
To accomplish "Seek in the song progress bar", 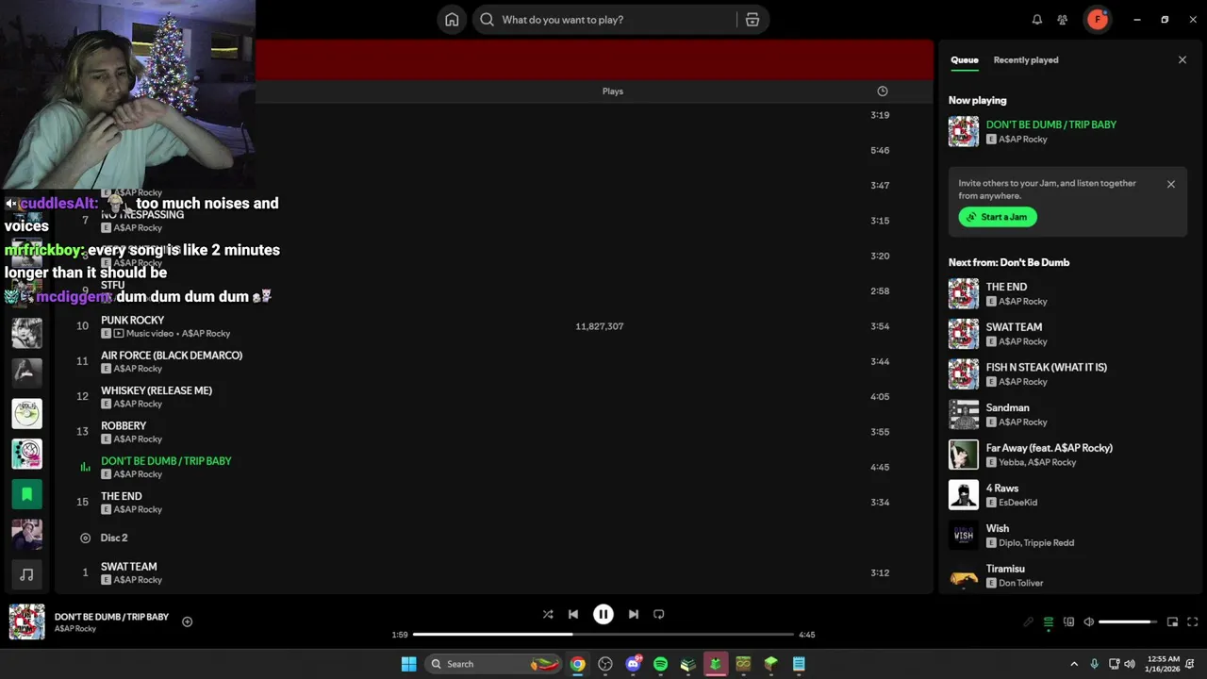I will tap(603, 635).
